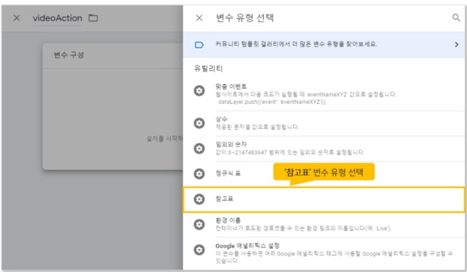Click the 변수 유형 선택 panel title
Image resolution: width=467 pixels, height=272 pixels.
(245, 18)
